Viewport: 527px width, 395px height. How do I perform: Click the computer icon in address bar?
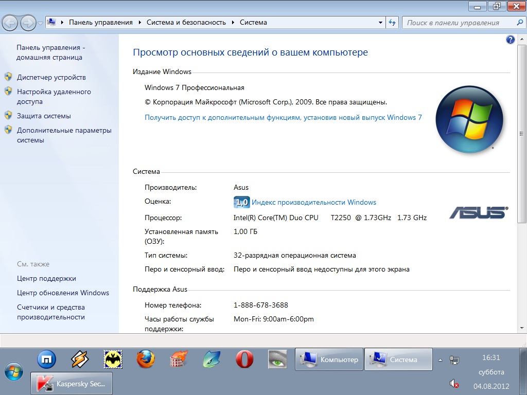point(52,22)
